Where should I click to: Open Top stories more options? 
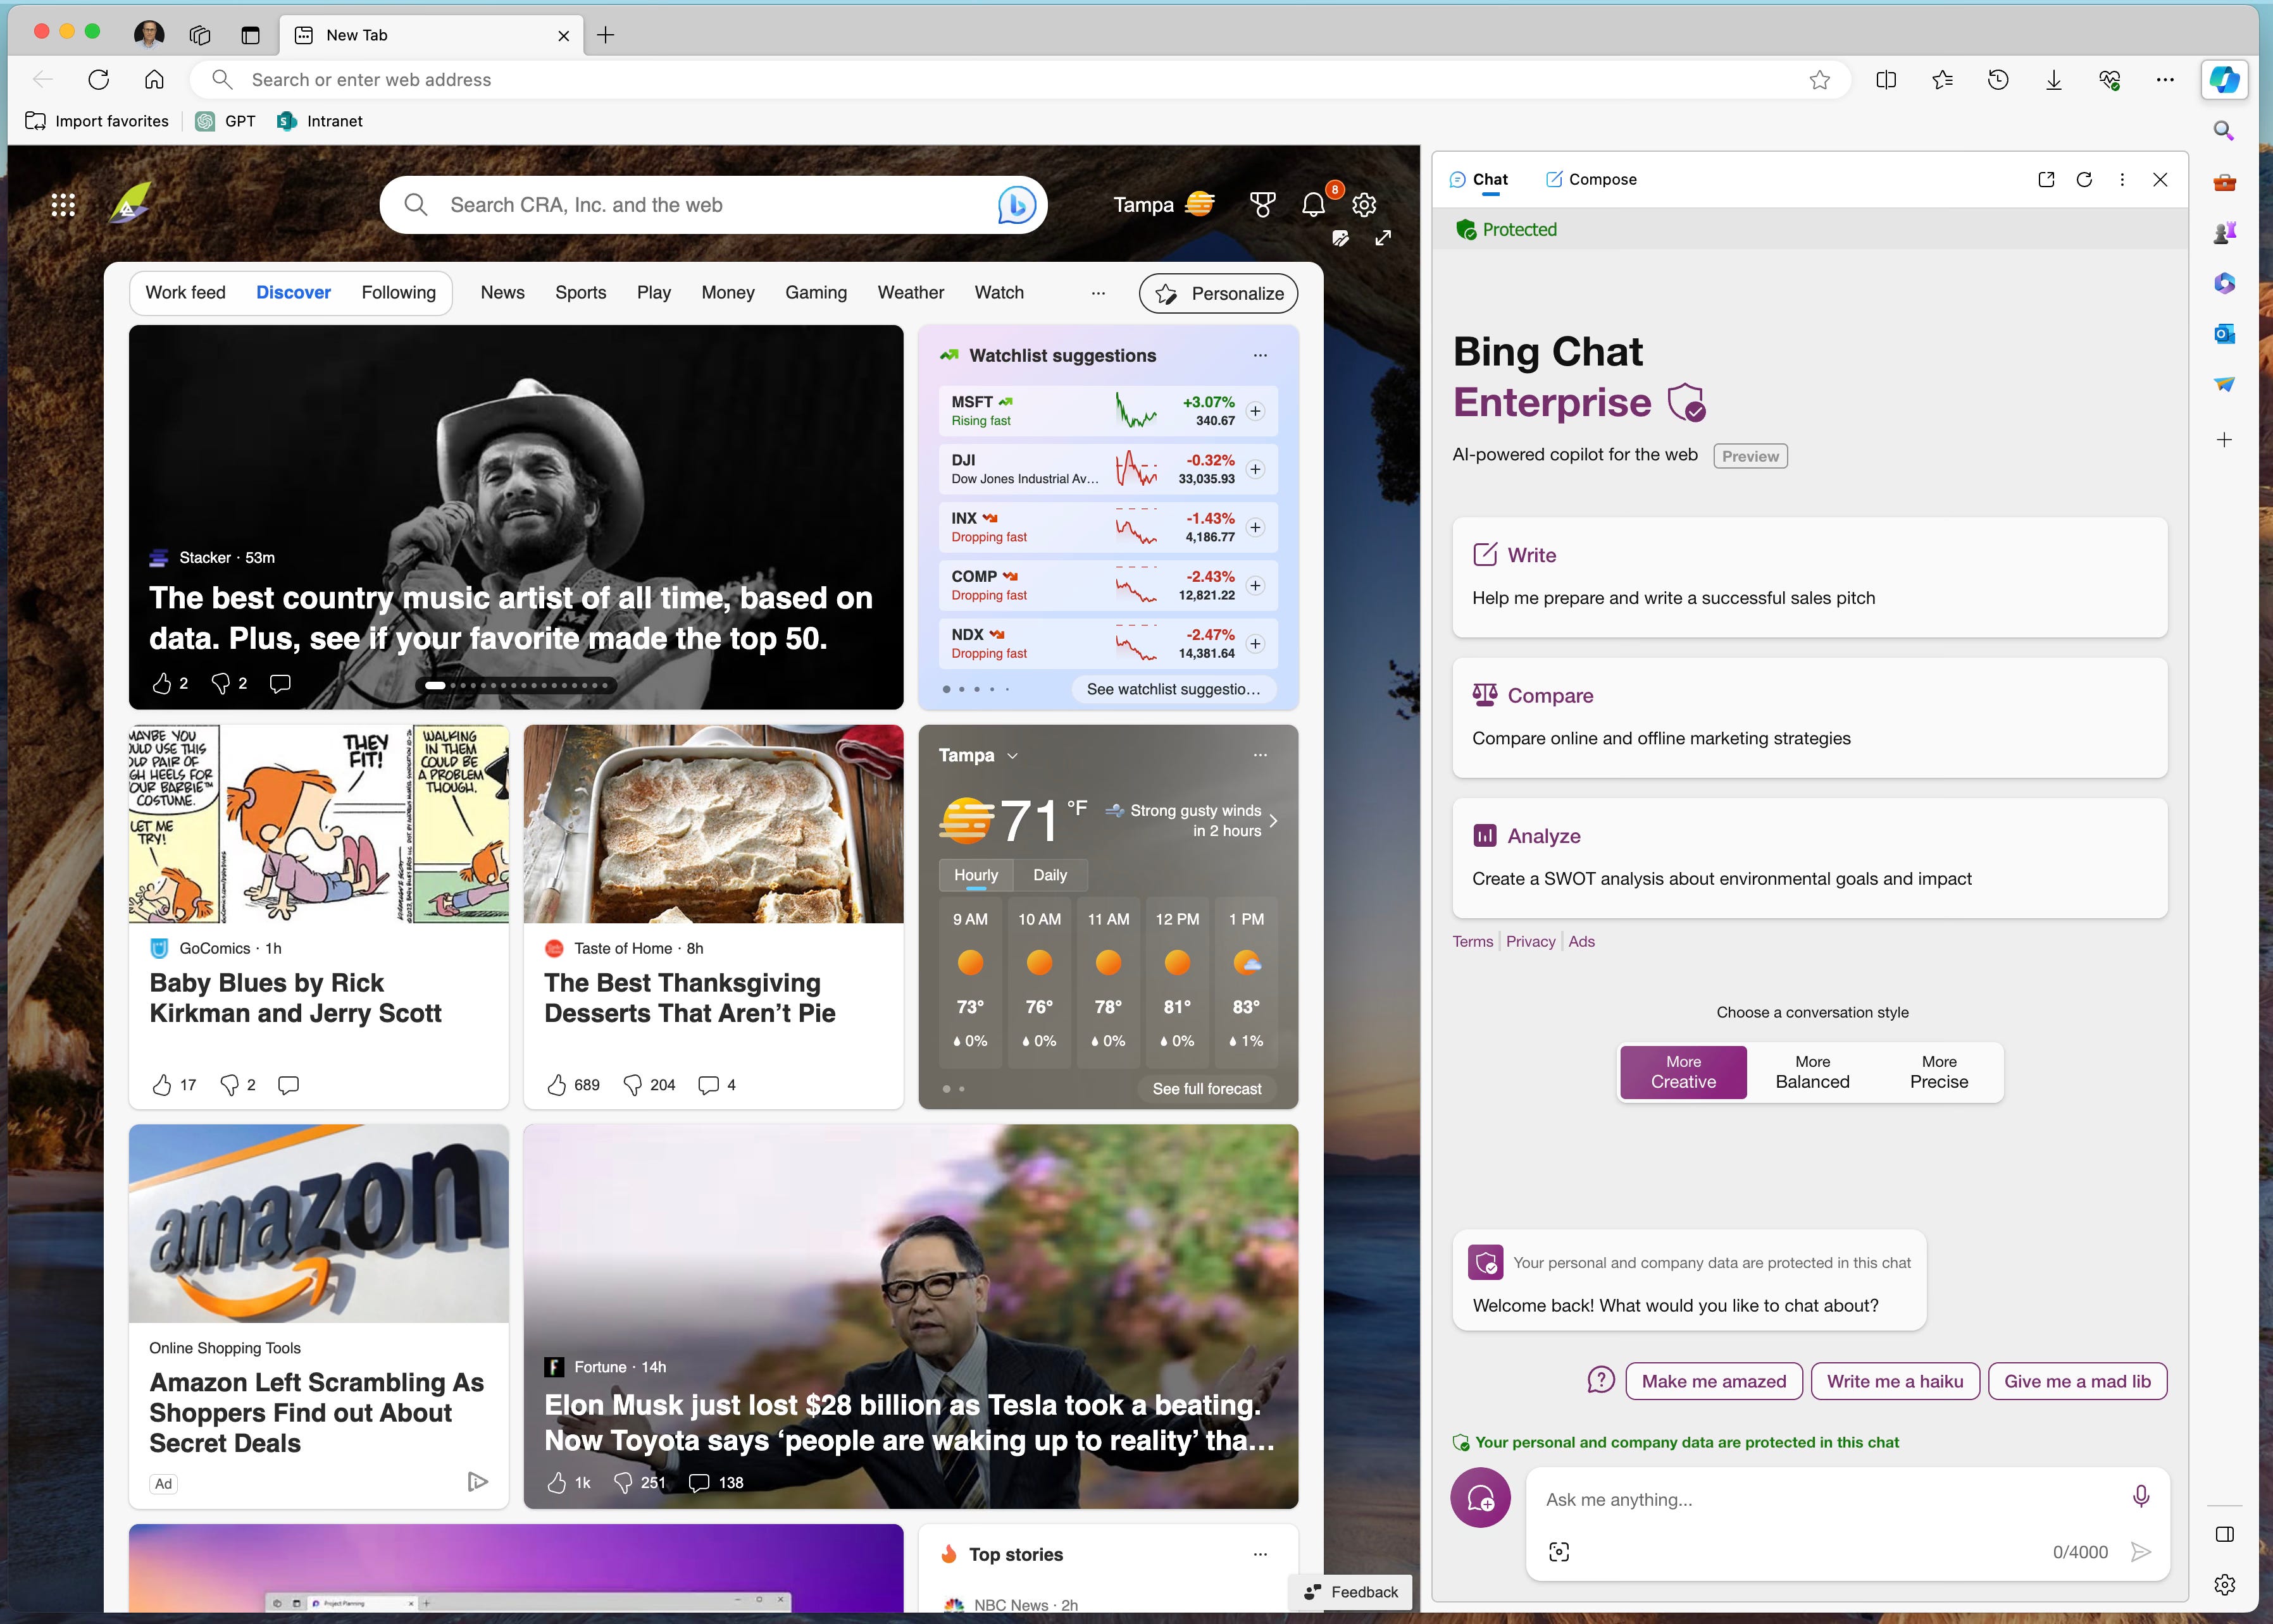click(x=1261, y=1554)
